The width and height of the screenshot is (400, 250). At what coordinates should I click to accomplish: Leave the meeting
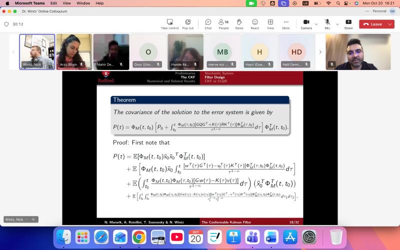[x=372, y=24]
